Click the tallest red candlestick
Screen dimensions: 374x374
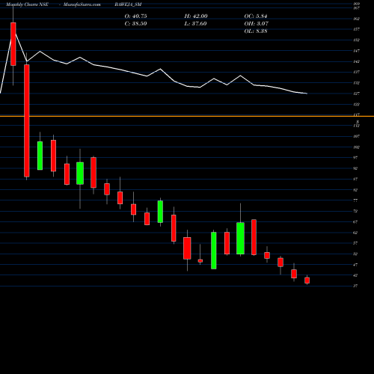click(27, 120)
